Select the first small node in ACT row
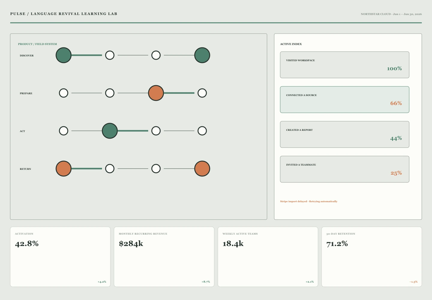This screenshot has width=432, height=300. click(64, 131)
